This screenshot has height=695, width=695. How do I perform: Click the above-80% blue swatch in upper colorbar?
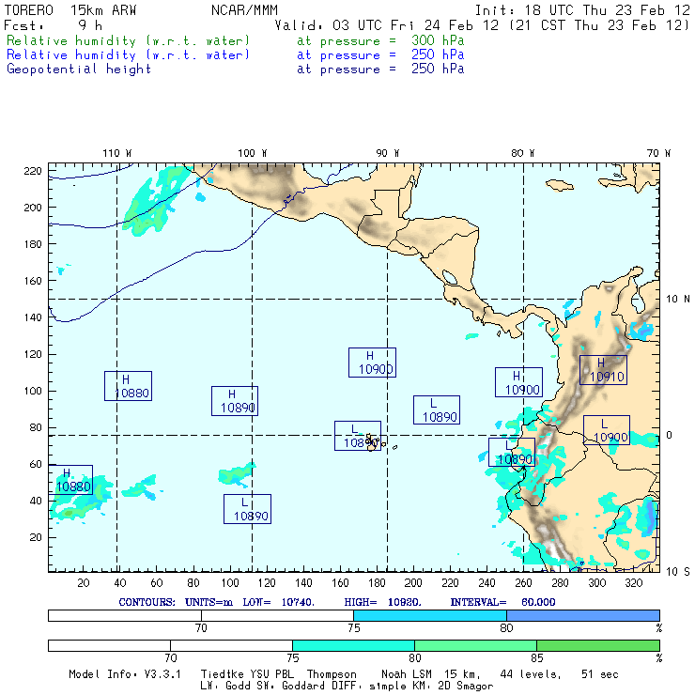point(583,616)
